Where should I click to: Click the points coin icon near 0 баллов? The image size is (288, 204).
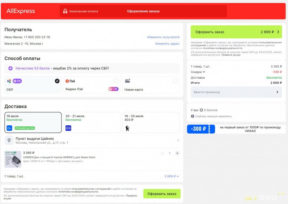201,110
